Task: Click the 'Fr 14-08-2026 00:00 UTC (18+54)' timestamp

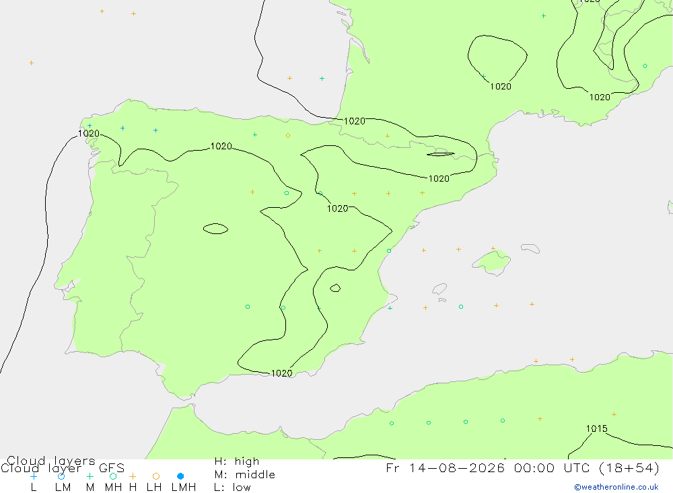Action: pyautogui.click(x=523, y=468)
